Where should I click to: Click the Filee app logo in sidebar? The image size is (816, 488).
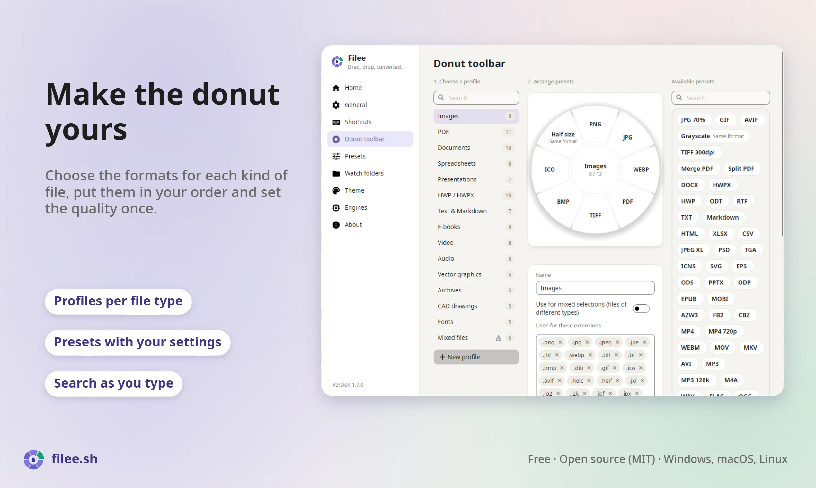(337, 62)
